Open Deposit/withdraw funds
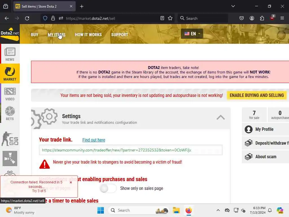Screen dimensions: 289x217 265,143
